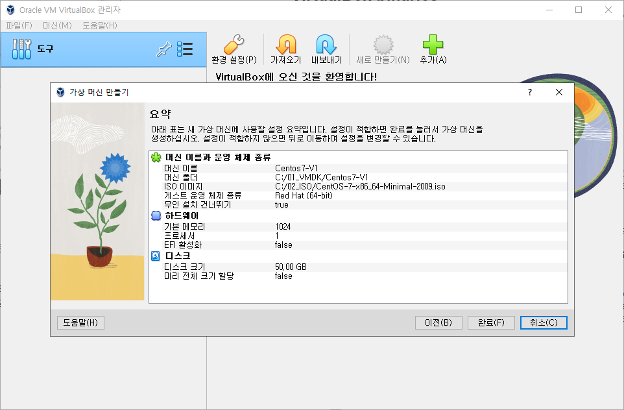Screen dimensions: 624x410
Task: Click the 요약 summary heading
Action: (160, 114)
